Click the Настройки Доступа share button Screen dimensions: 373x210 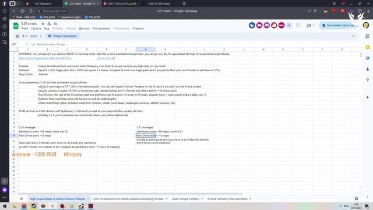(x=338, y=25)
